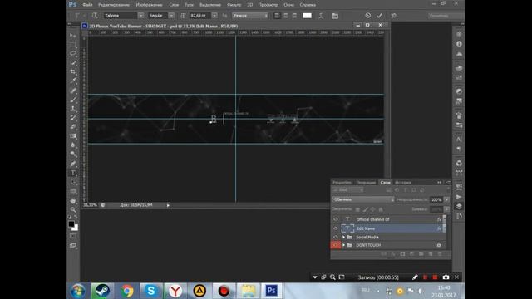Select the Zoom tool in toolbox
The width and height of the screenshot is (532, 299).
pos(73,210)
